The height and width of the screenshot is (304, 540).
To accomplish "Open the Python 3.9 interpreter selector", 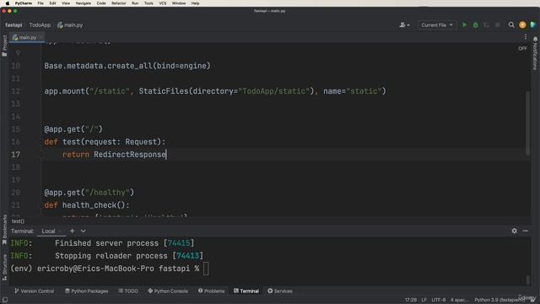I will pyautogui.click(x=499, y=300).
